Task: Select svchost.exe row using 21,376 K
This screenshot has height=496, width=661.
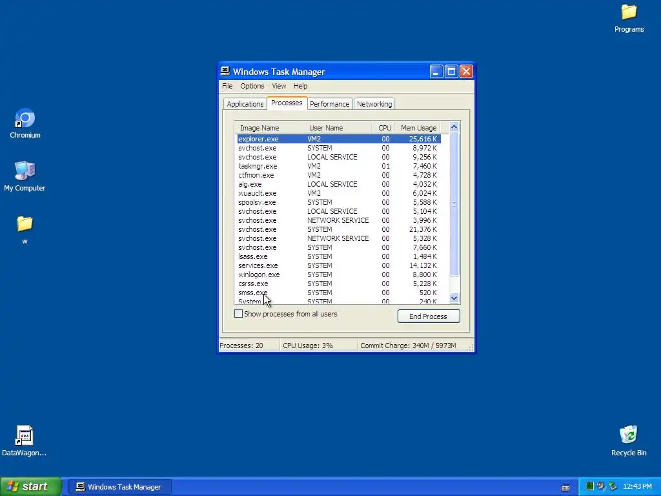Action: coord(338,229)
